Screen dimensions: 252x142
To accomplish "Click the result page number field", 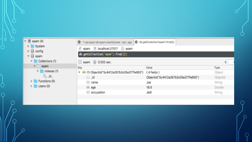I will coord(231,62).
